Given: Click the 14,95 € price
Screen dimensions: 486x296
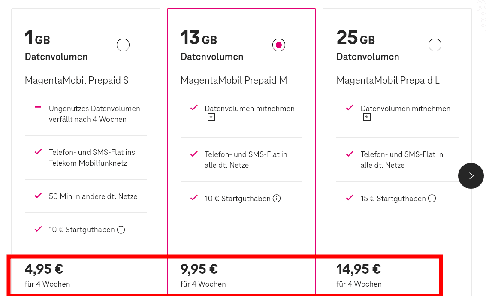Looking at the screenshot, I should coord(359,269).
